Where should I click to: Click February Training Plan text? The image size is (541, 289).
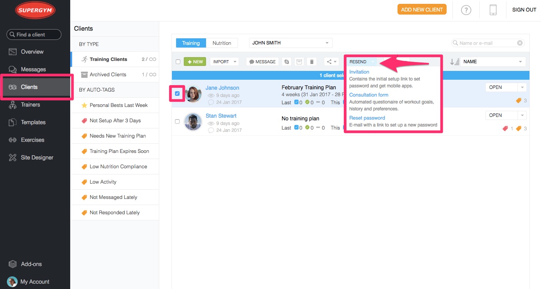point(309,87)
